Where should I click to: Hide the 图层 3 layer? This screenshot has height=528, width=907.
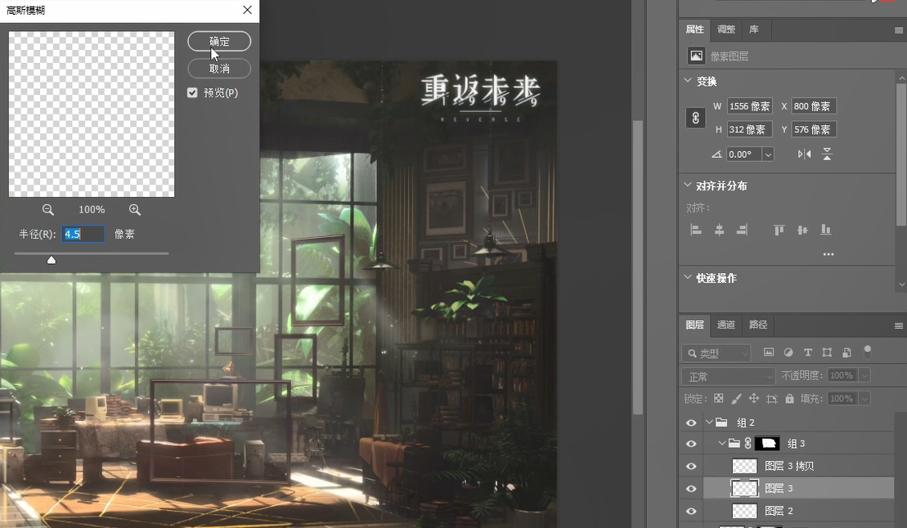point(691,489)
